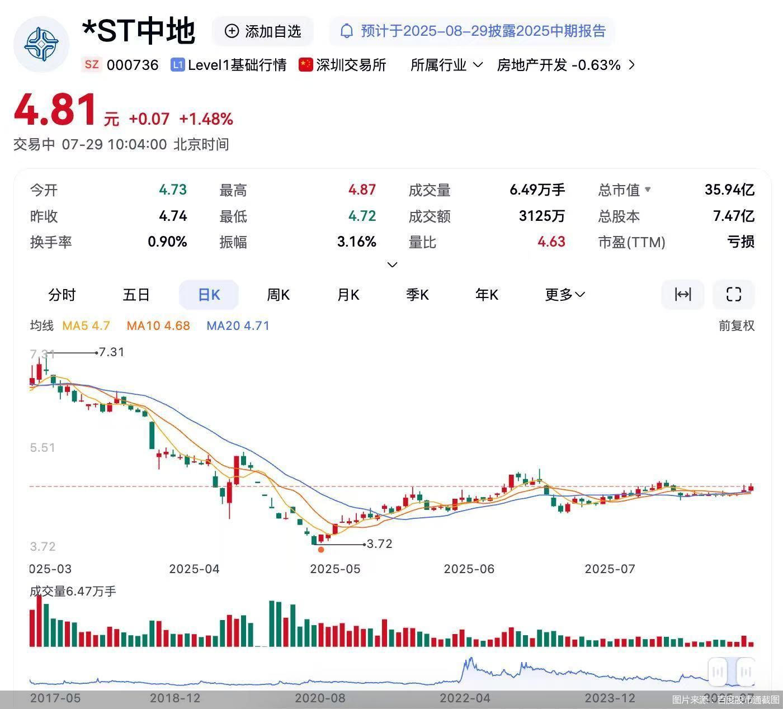Click the 最低 value 4.72

coord(362,216)
